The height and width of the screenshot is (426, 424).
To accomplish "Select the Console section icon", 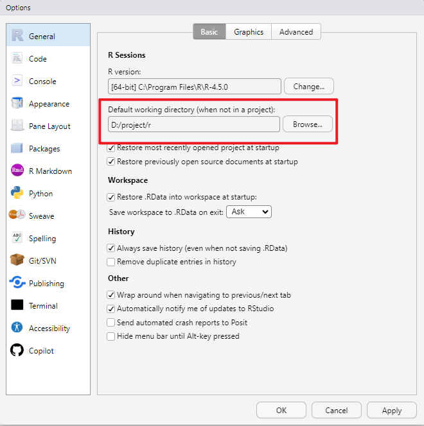I will tap(17, 81).
